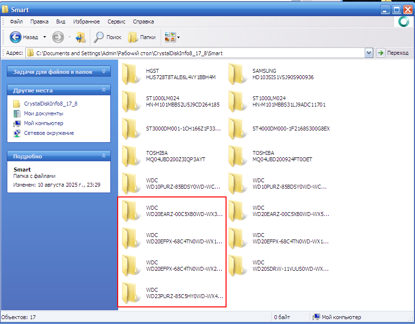Click the HUS728T8TALE6L4VY1BBH4M folder name text
This screenshot has height=324, width=415.
point(181,77)
